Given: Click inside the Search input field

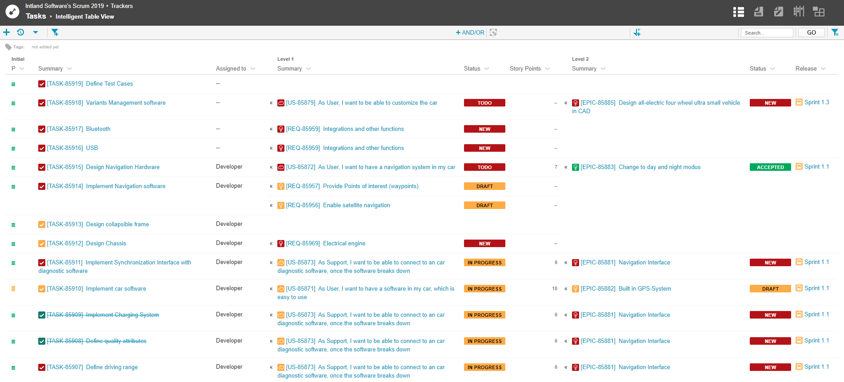Looking at the screenshot, I should pyautogui.click(x=766, y=33).
